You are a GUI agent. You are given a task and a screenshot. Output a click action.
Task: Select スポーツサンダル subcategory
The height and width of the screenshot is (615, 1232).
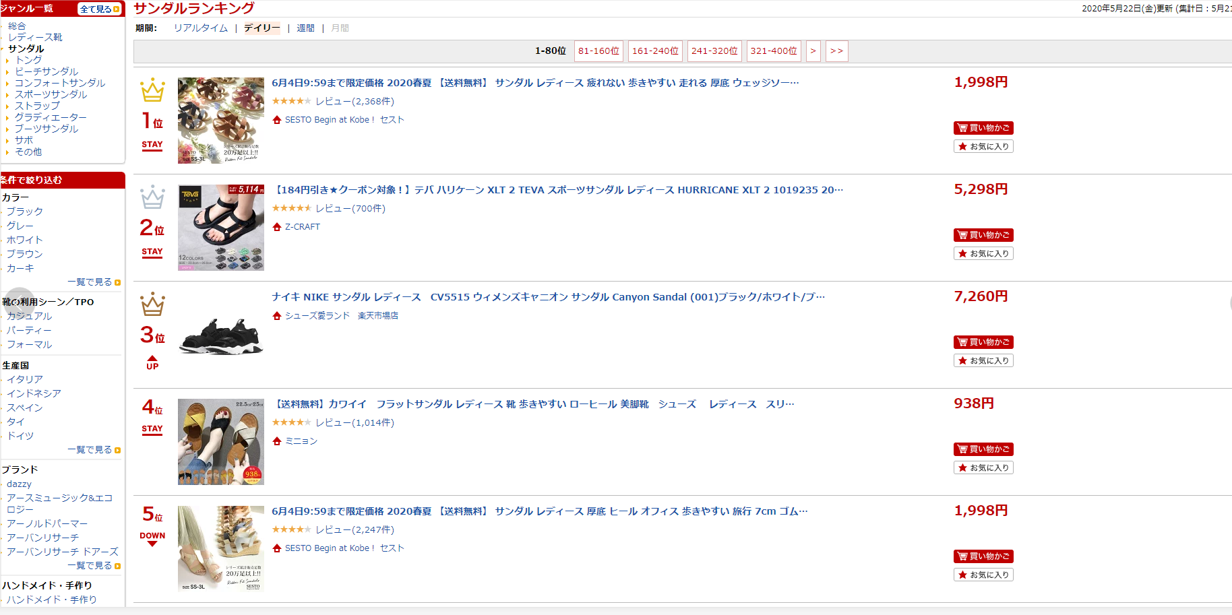tap(51, 94)
